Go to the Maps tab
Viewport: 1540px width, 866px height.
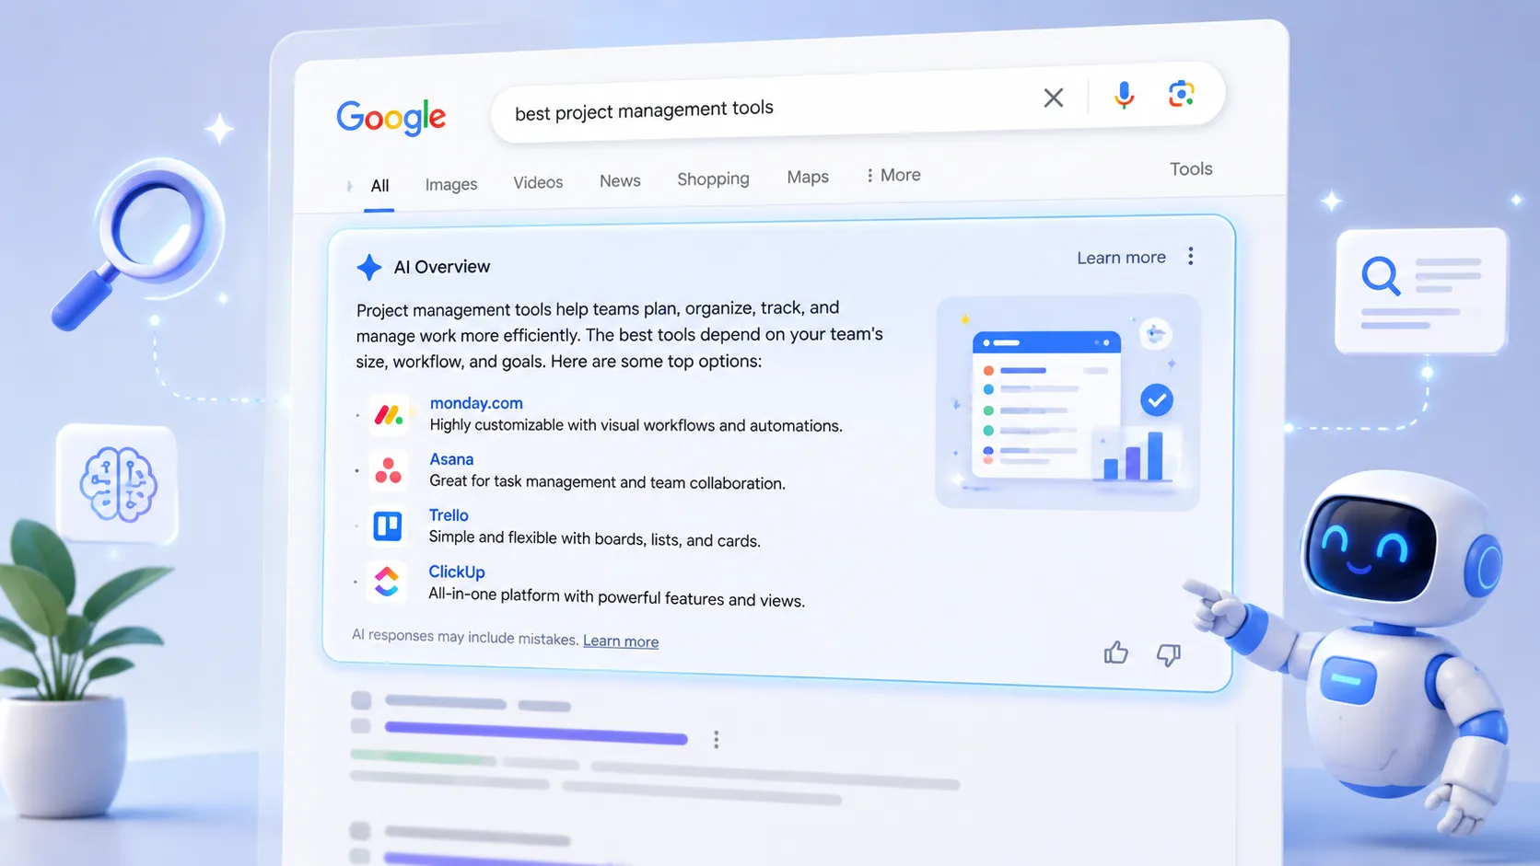[808, 177]
